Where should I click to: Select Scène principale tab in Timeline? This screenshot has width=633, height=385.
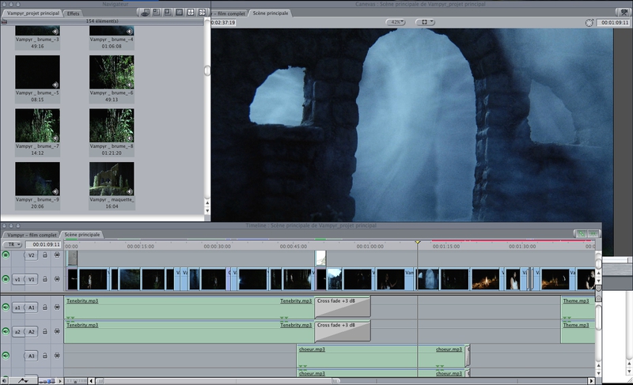82,235
